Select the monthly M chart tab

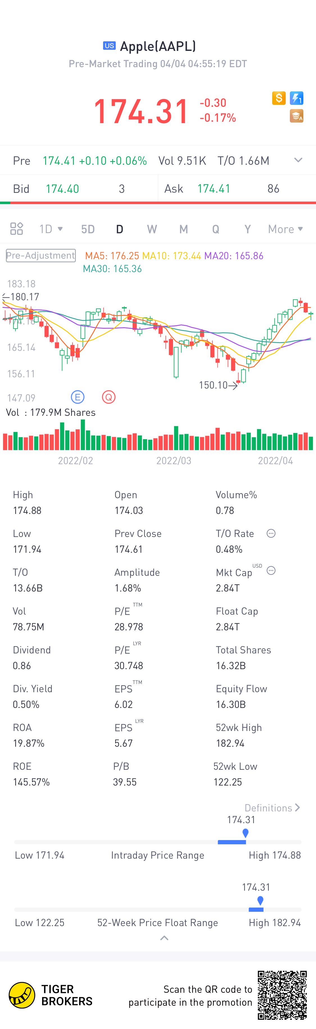(183, 229)
